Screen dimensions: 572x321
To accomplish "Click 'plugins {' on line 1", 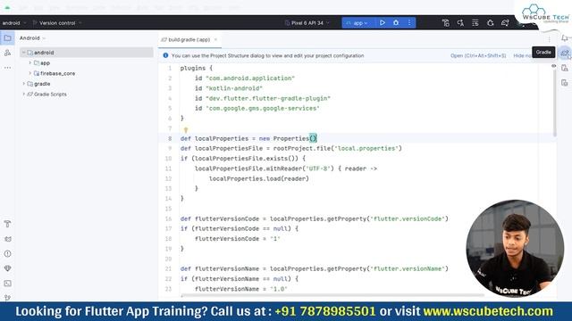I will coord(197,68).
